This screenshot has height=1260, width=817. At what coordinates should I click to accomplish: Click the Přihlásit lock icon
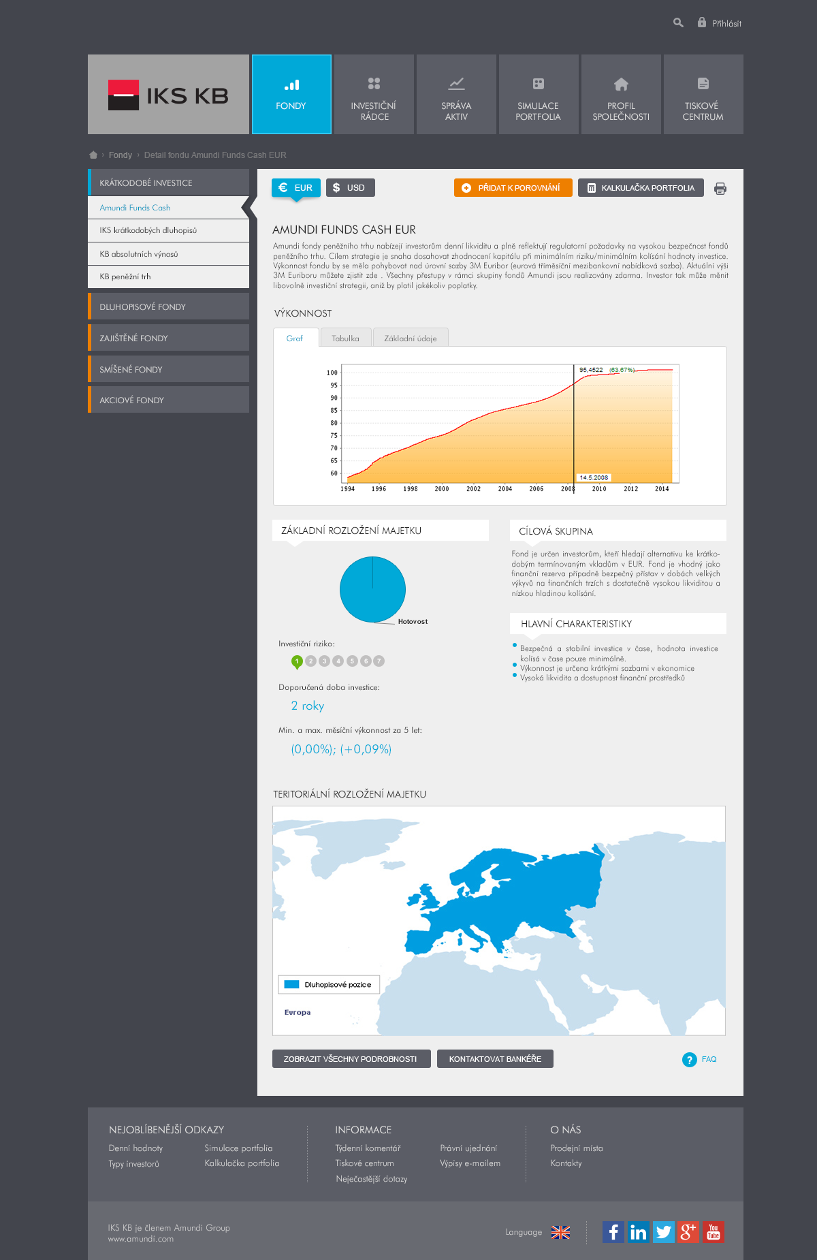pyautogui.click(x=702, y=22)
